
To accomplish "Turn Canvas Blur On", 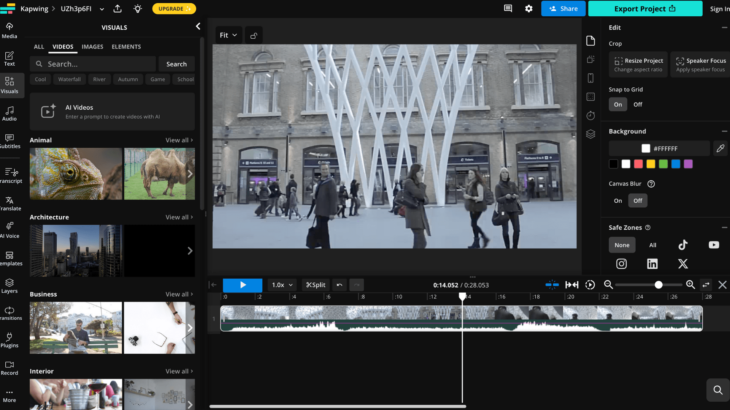I will [618, 200].
